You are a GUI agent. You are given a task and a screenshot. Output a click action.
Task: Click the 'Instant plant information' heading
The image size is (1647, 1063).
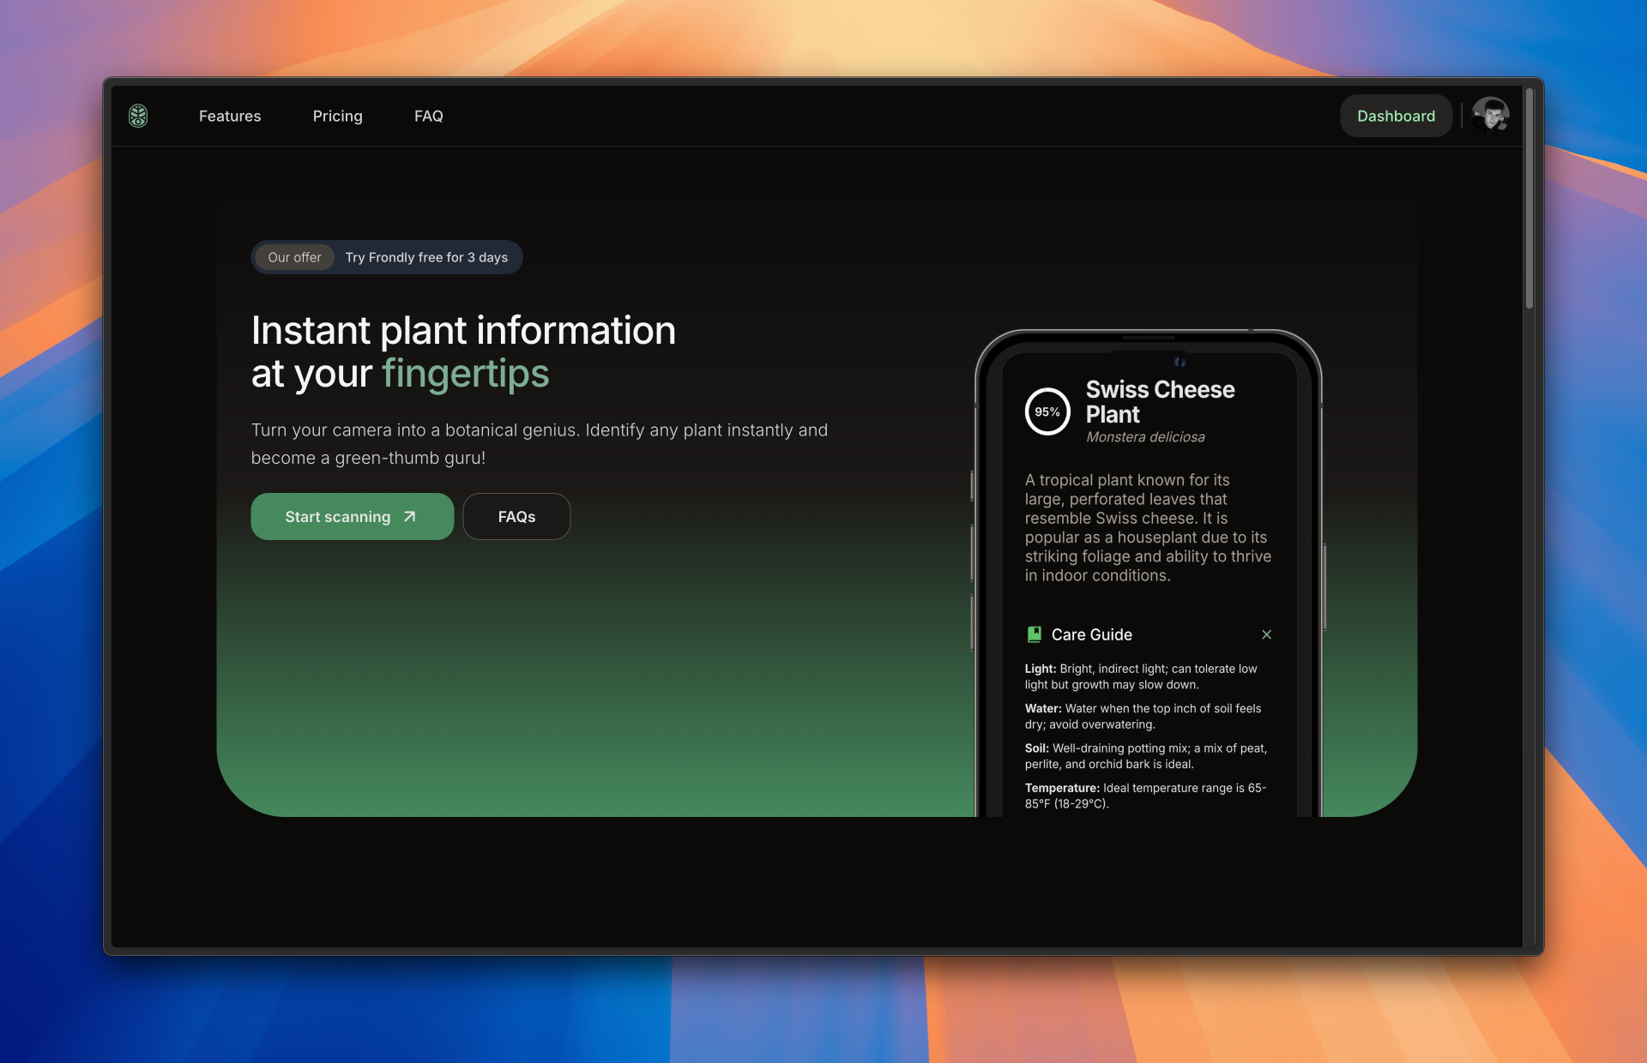(463, 330)
